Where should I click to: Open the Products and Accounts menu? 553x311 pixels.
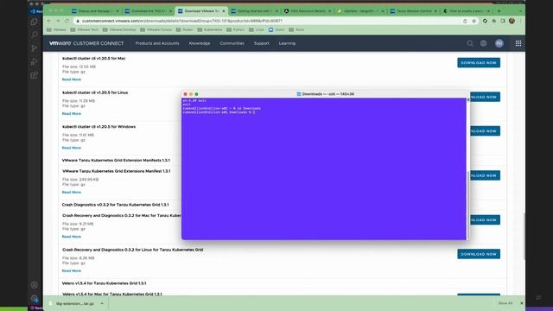pyautogui.click(x=157, y=43)
